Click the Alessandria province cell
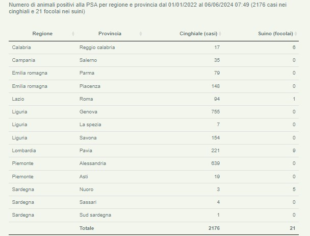This screenshot has width=310, height=236. click(93, 163)
